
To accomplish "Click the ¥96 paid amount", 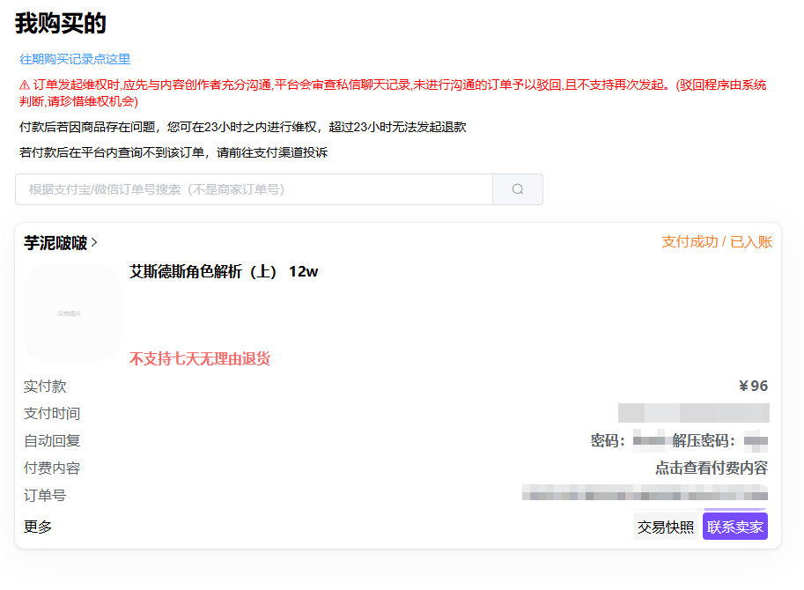I will click(x=753, y=386).
